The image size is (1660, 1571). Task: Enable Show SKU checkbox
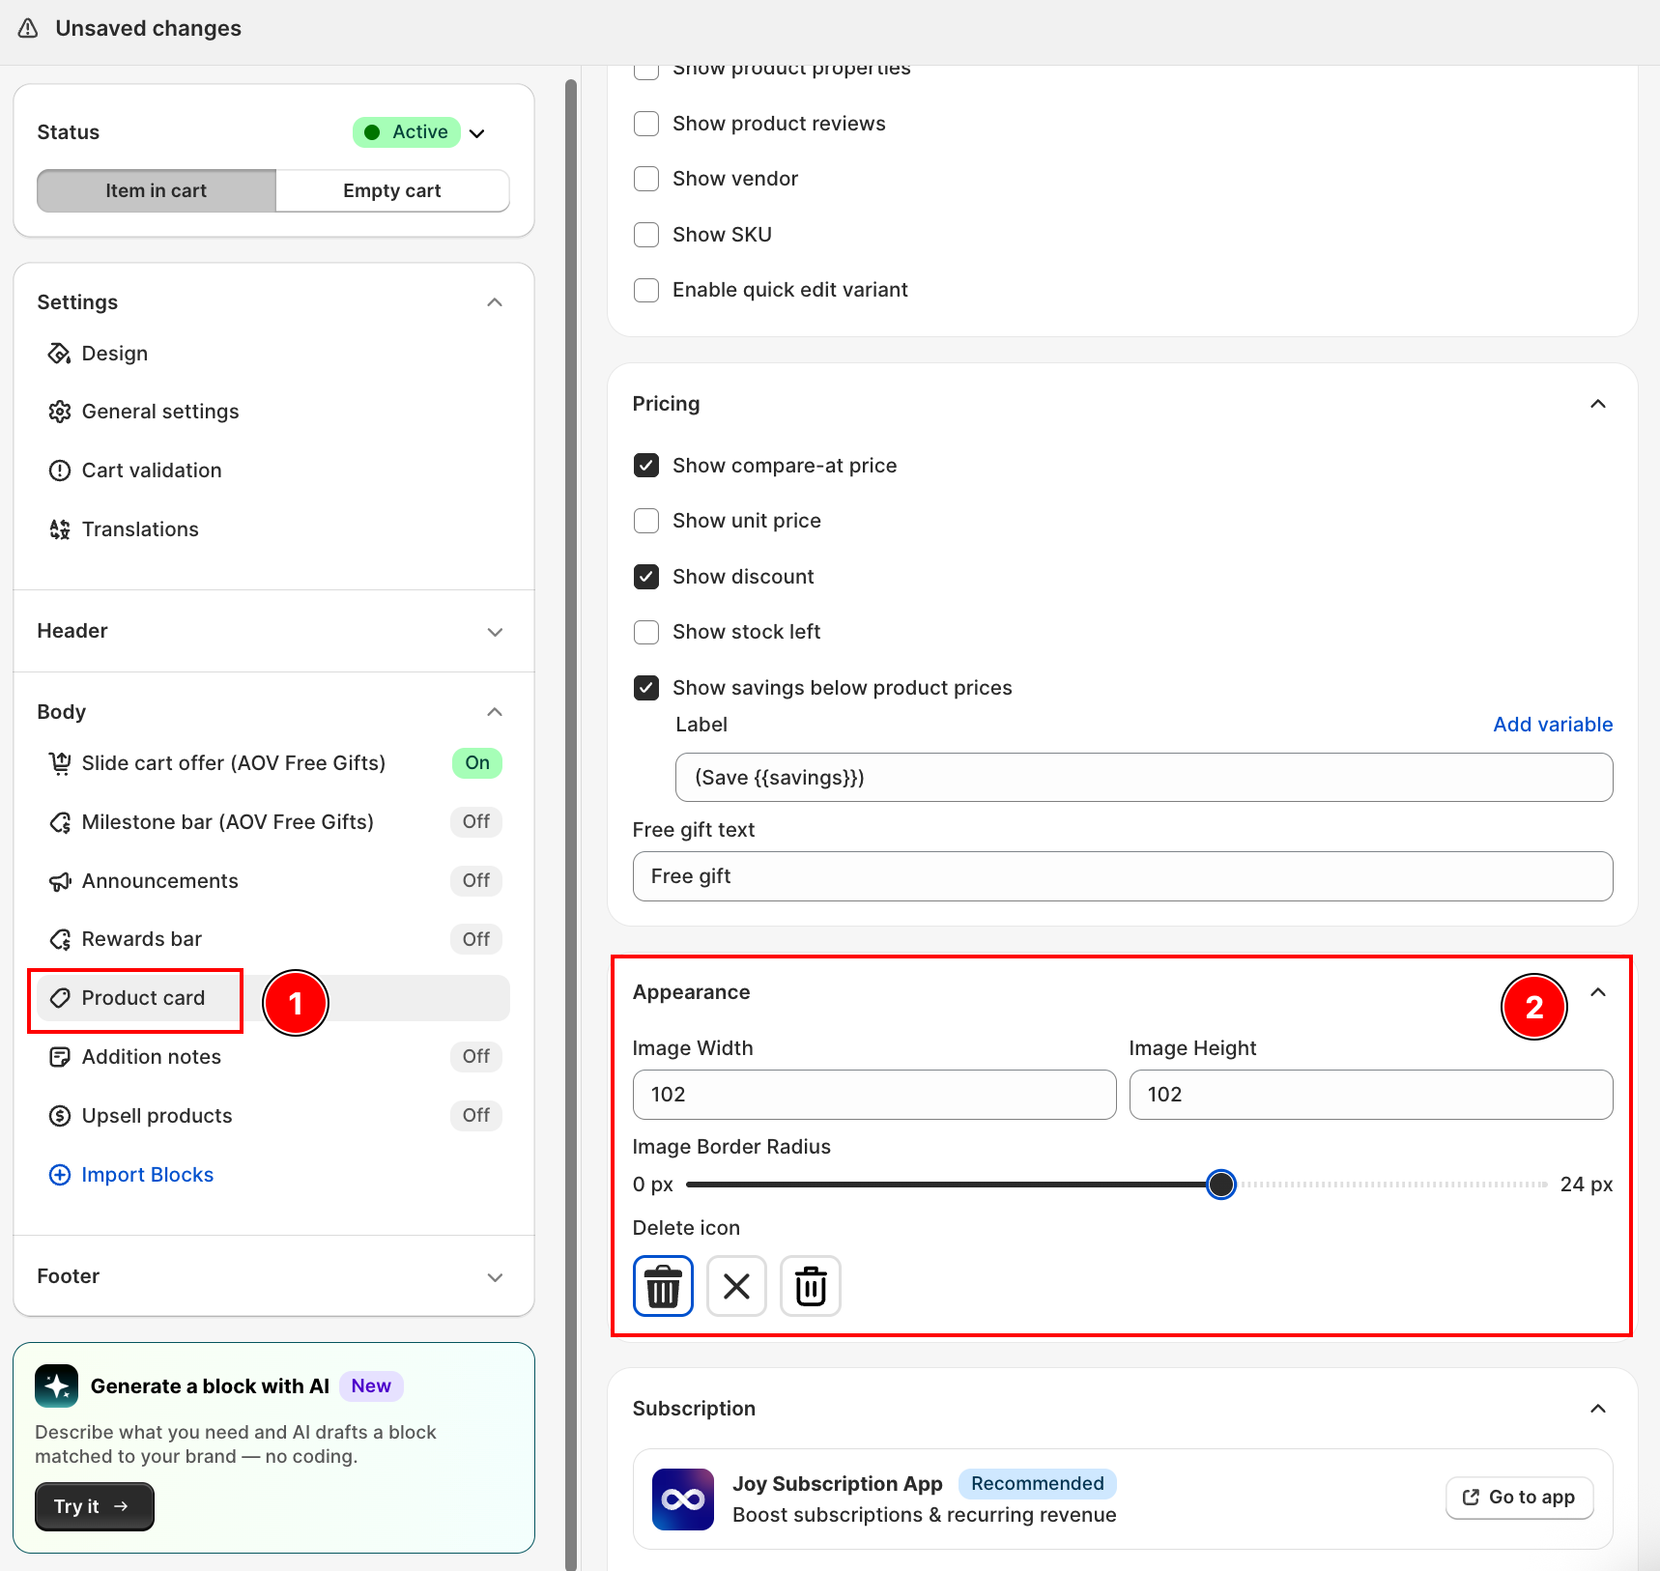646,235
